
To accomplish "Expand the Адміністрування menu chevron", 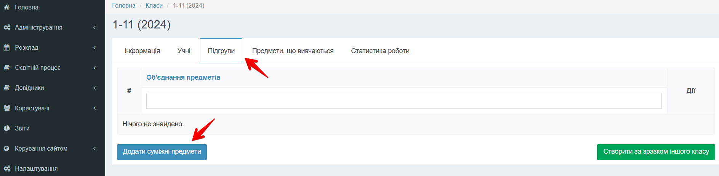I will (94, 28).
